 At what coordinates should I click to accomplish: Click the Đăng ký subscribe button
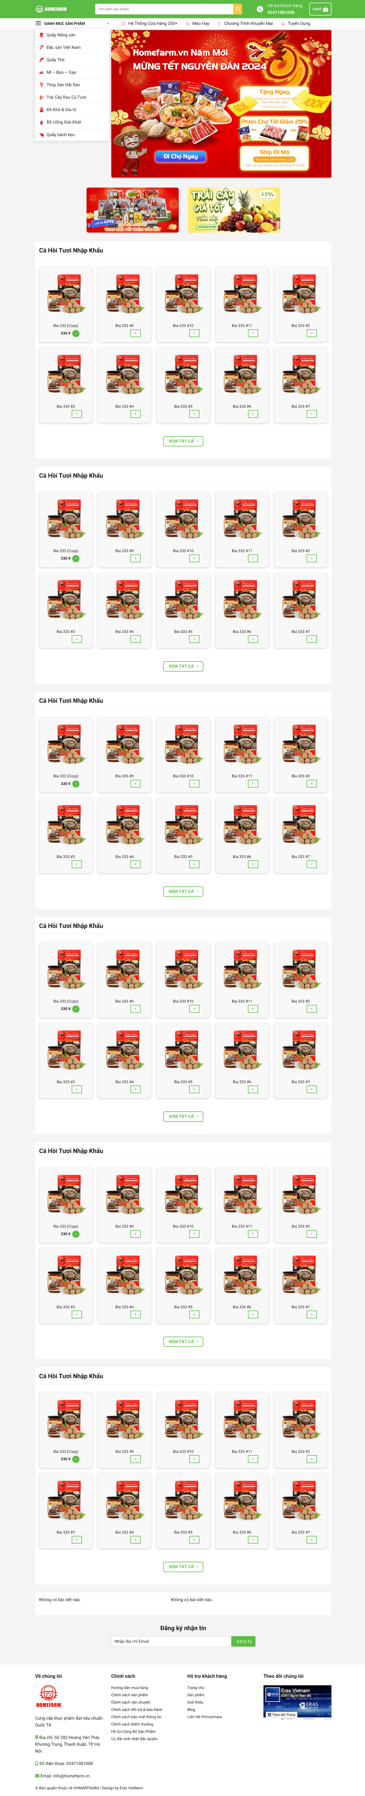click(243, 1641)
